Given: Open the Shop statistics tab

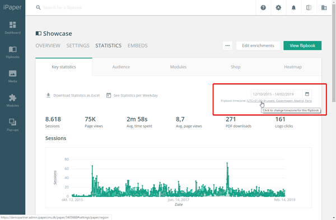Looking at the screenshot, I should click(x=236, y=67).
